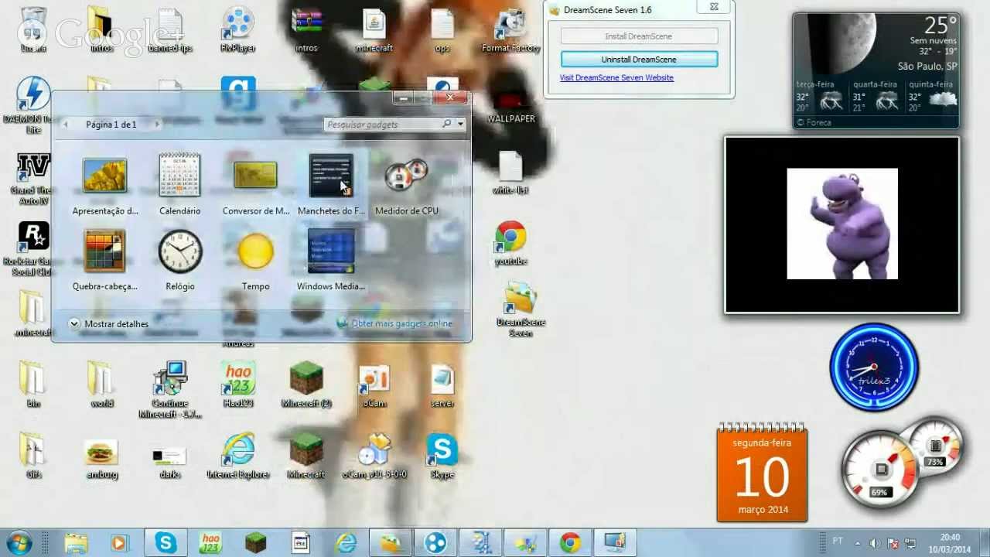This screenshot has height=557, width=990.
Task: Select the Apresentação de... gadget in the gallery
Action: 104,184
